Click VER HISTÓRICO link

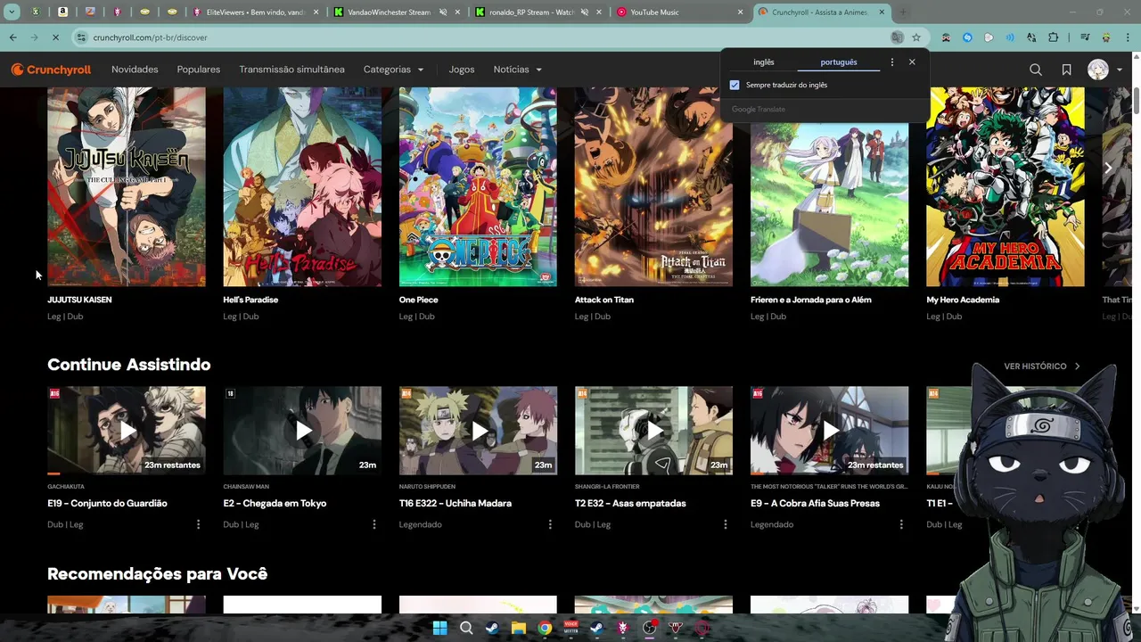click(1042, 366)
